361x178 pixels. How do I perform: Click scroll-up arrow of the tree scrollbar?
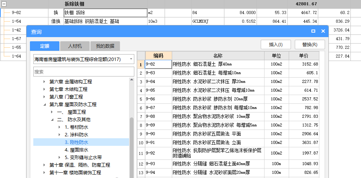click(x=131, y=80)
